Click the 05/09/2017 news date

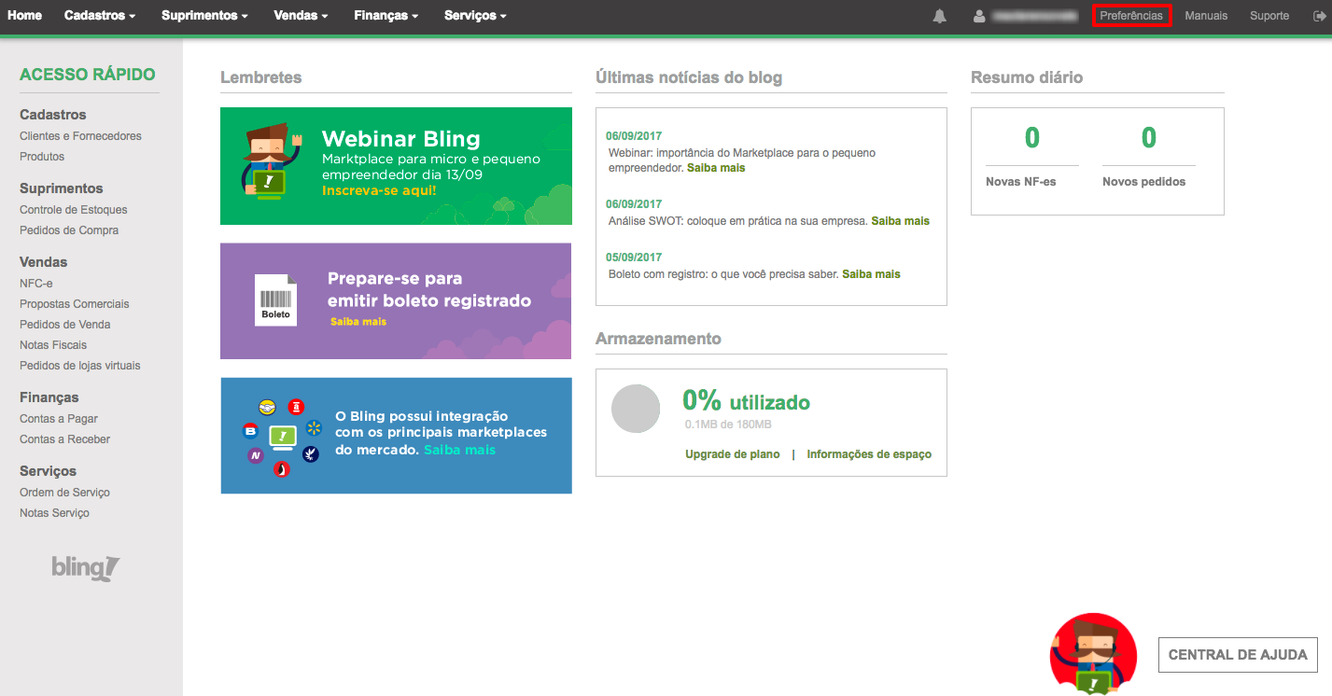[634, 258]
